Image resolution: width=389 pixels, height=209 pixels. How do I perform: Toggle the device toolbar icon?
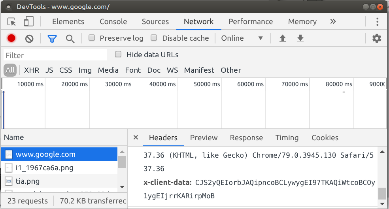pos(28,22)
